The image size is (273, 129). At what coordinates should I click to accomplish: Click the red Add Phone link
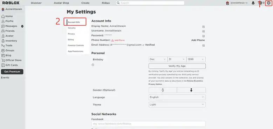pyautogui.click(x=120, y=40)
